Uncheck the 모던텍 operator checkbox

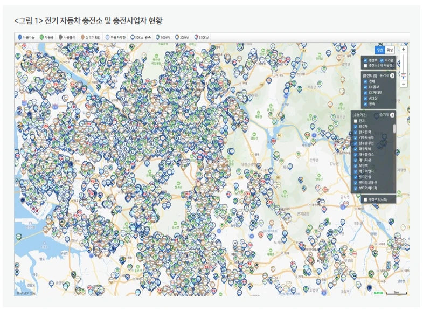[x=355, y=166]
